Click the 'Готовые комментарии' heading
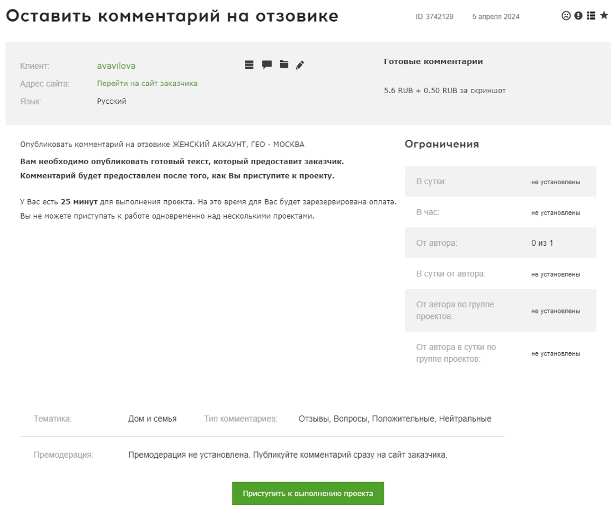 434,62
